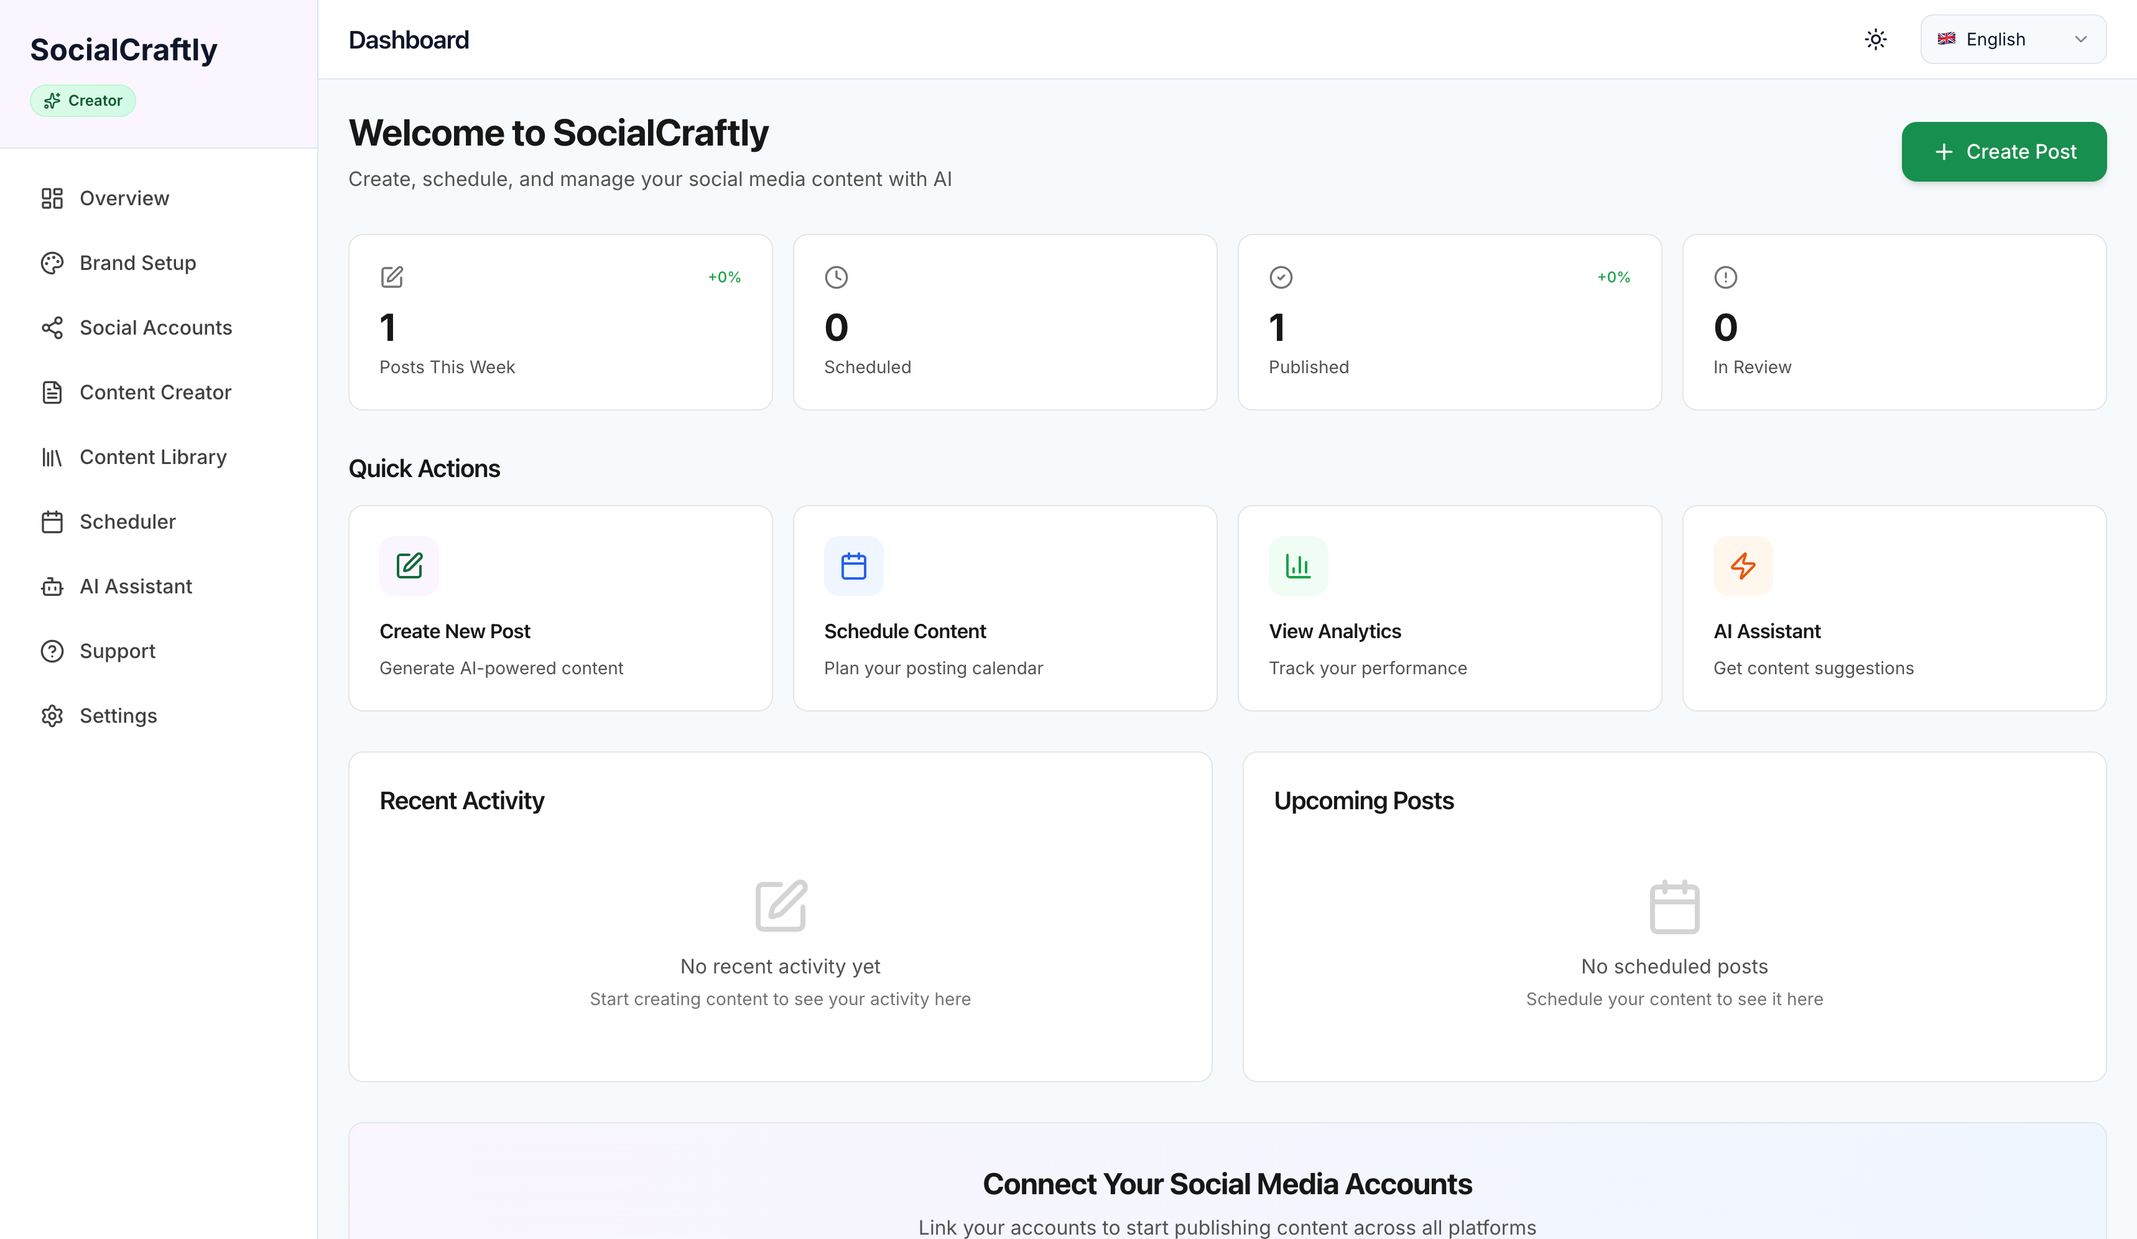Click the Creator badge in the sidebar
The height and width of the screenshot is (1239, 2137).
(82, 100)
